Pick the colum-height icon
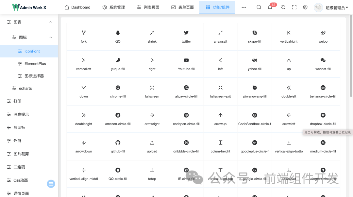 (x=220, y=143)
